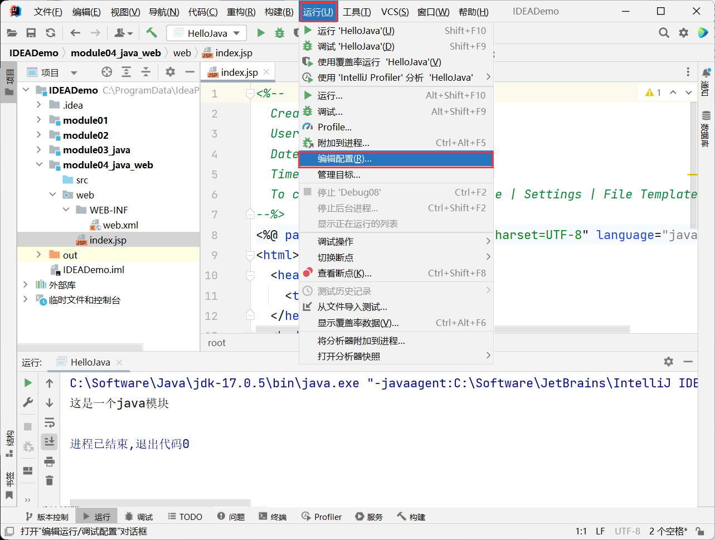Open folder icon in main toolbar
The width and height of the screenshot is (715, 540).
coord(12,33)
